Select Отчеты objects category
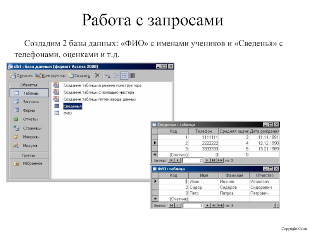Image resolution: width=310 pixels, height=232 pixels. (x=29, y=119)
